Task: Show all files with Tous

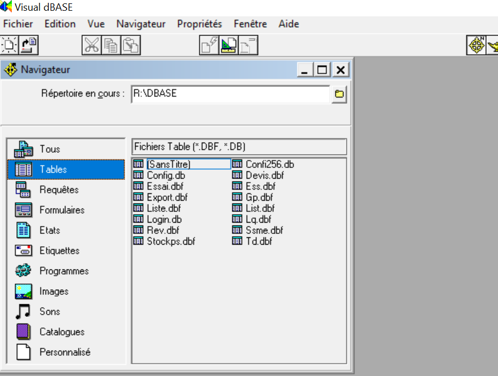Action: tap(50, 149)
